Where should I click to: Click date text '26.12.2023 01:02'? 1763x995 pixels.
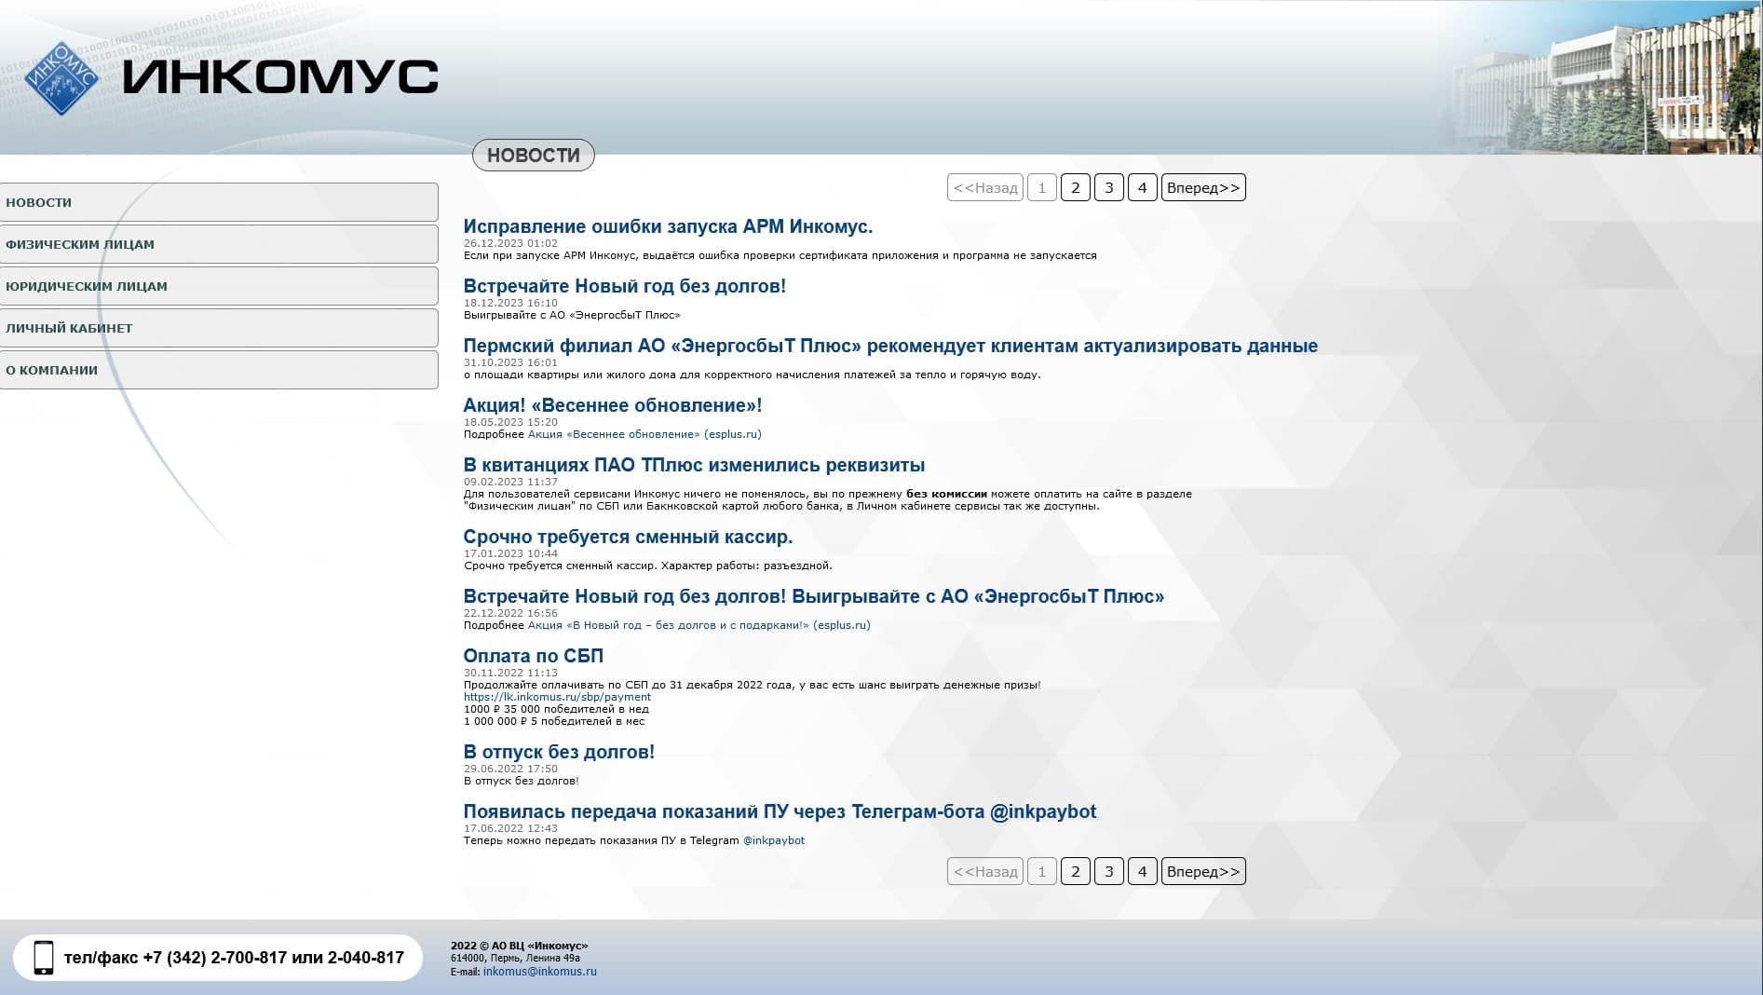coord(510,243)
